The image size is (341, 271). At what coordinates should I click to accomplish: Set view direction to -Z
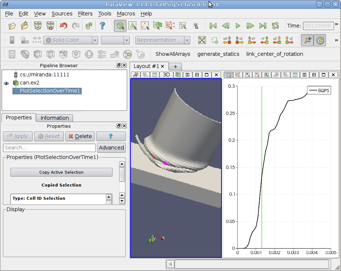point(289,40)
